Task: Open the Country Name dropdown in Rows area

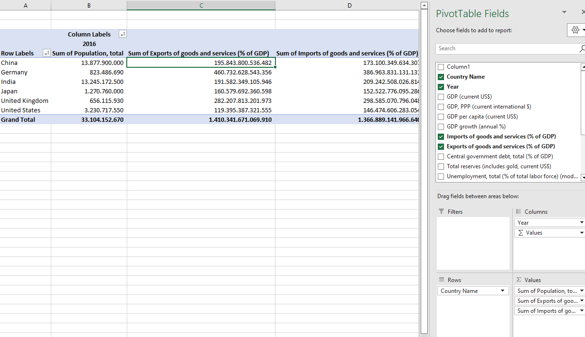Action: [502, 291]
